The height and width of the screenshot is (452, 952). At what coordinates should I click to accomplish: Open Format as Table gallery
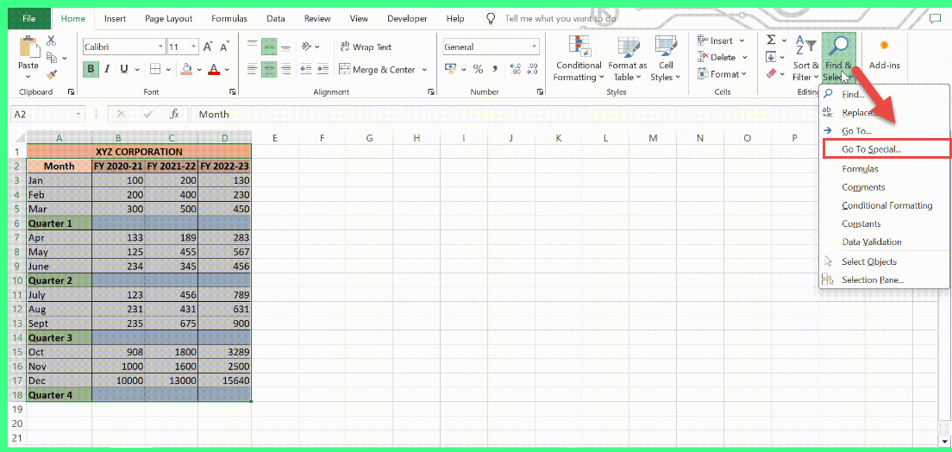tap(627, 59)
